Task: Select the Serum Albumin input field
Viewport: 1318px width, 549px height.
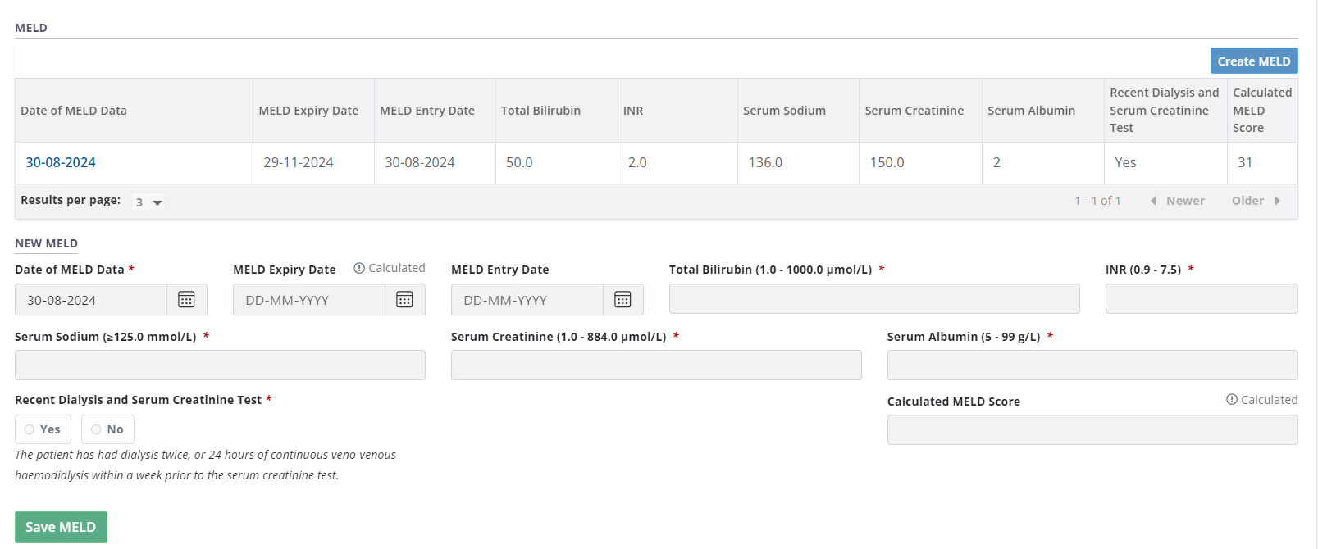Action: tap(1092, 365)
